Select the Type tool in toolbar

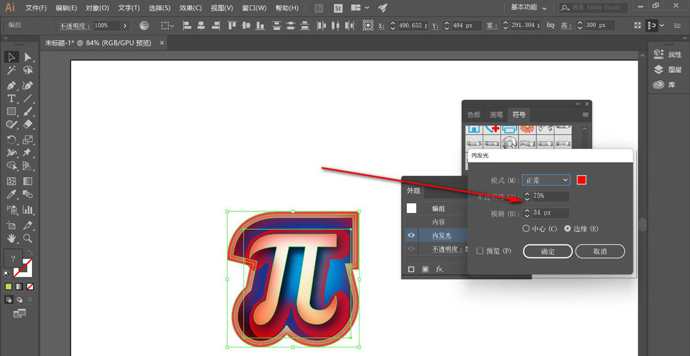(x=11, y=98)
